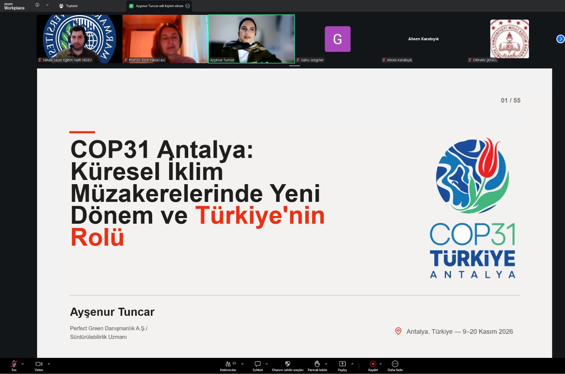Click the gallery strip resize handle bar
Viewport: 565px width, 374px height.
(x=295, y=66)
